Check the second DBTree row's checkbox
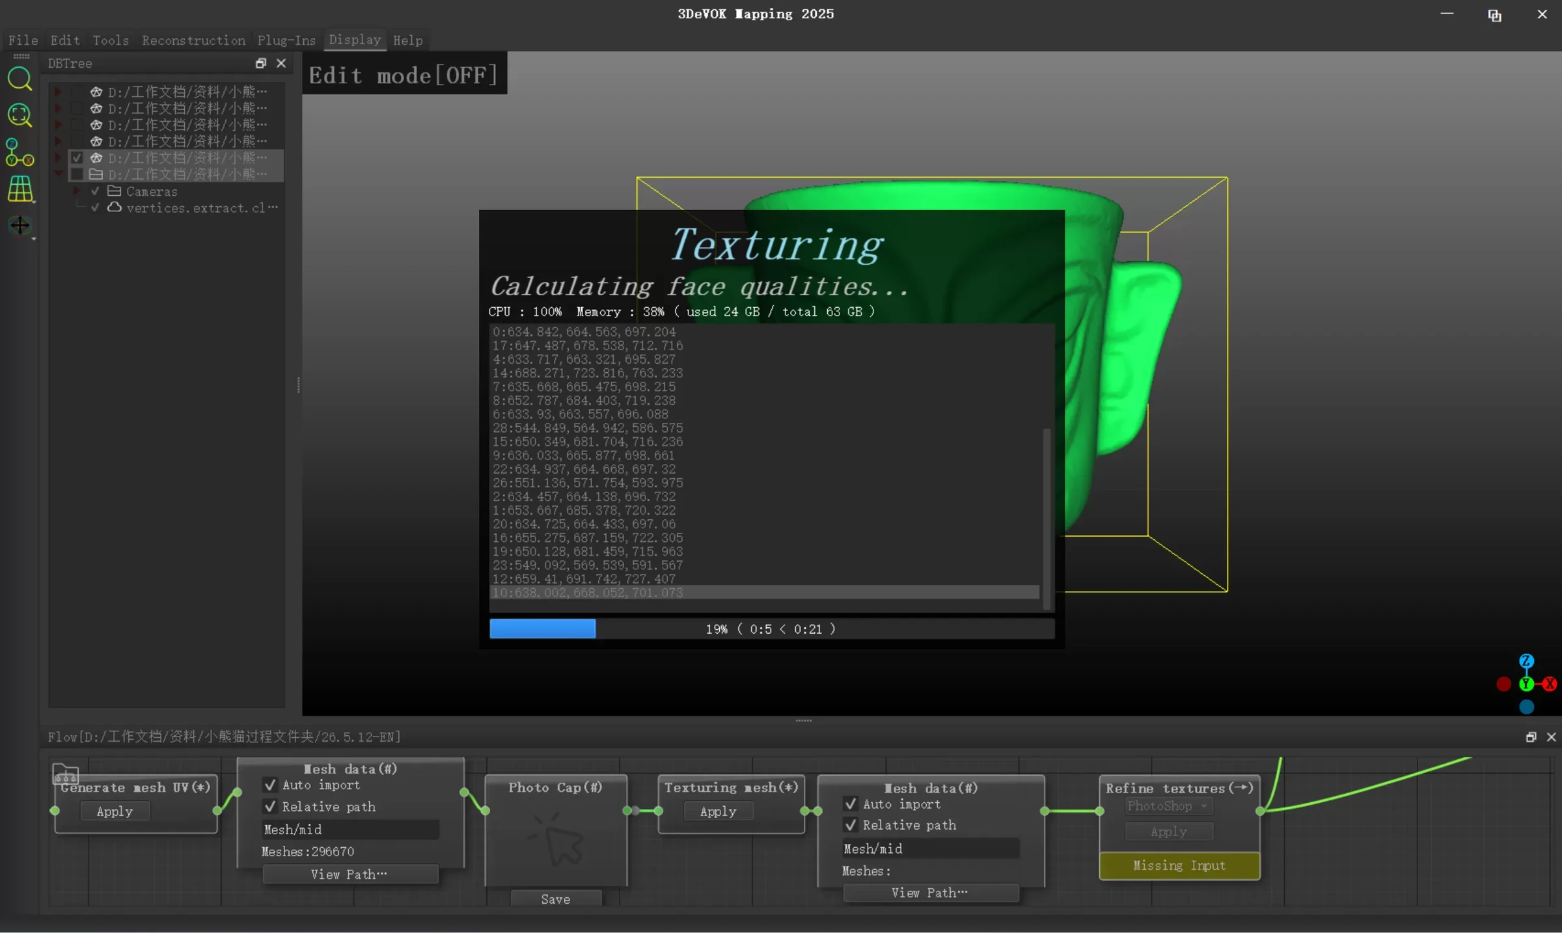The width and height of the screenshot is (1562, 933). pos(77,108)
